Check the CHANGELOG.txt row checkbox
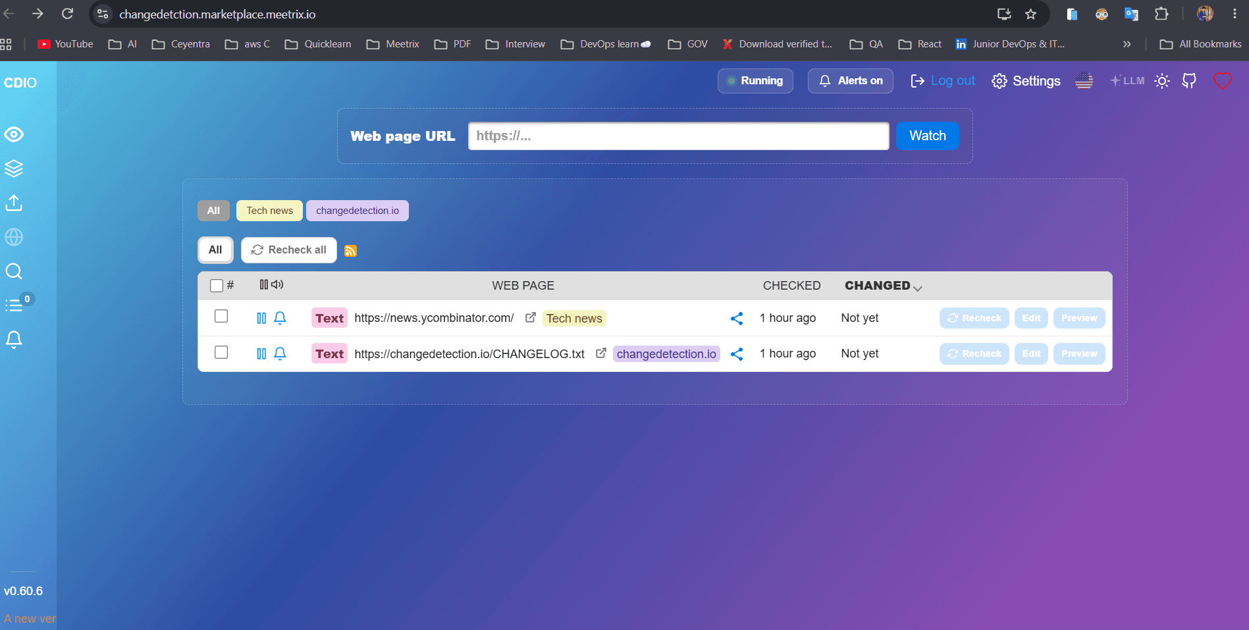Viewport: 1249px width, 630px height. [221, 352]
